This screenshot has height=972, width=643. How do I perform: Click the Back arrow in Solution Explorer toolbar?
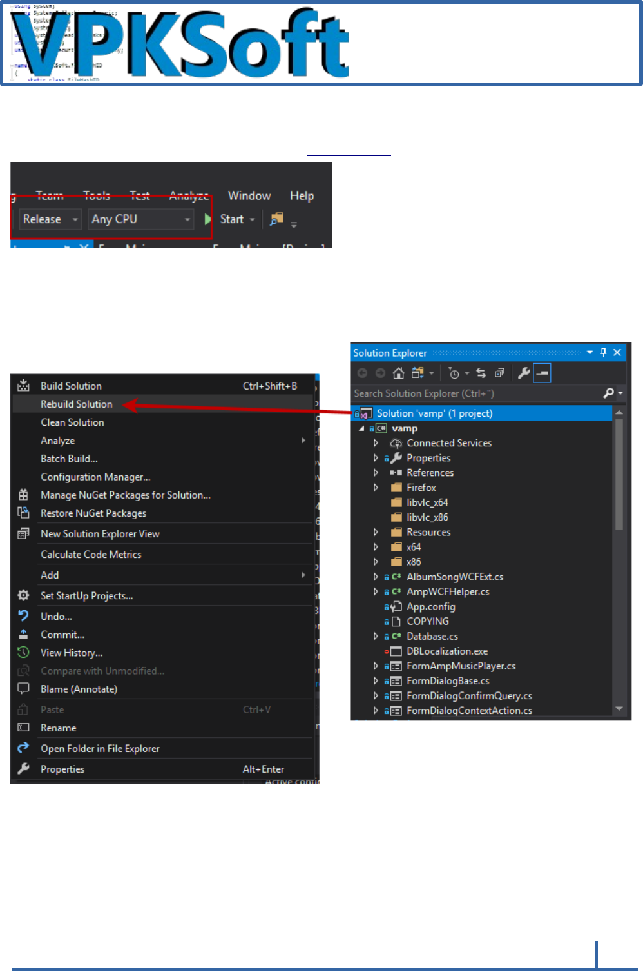click(362, 373)
